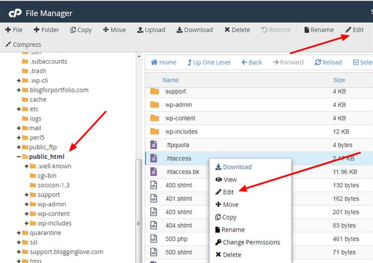Choose Change Permissions from context menu
The image size is (373, 263).
(x=248, y=242)
